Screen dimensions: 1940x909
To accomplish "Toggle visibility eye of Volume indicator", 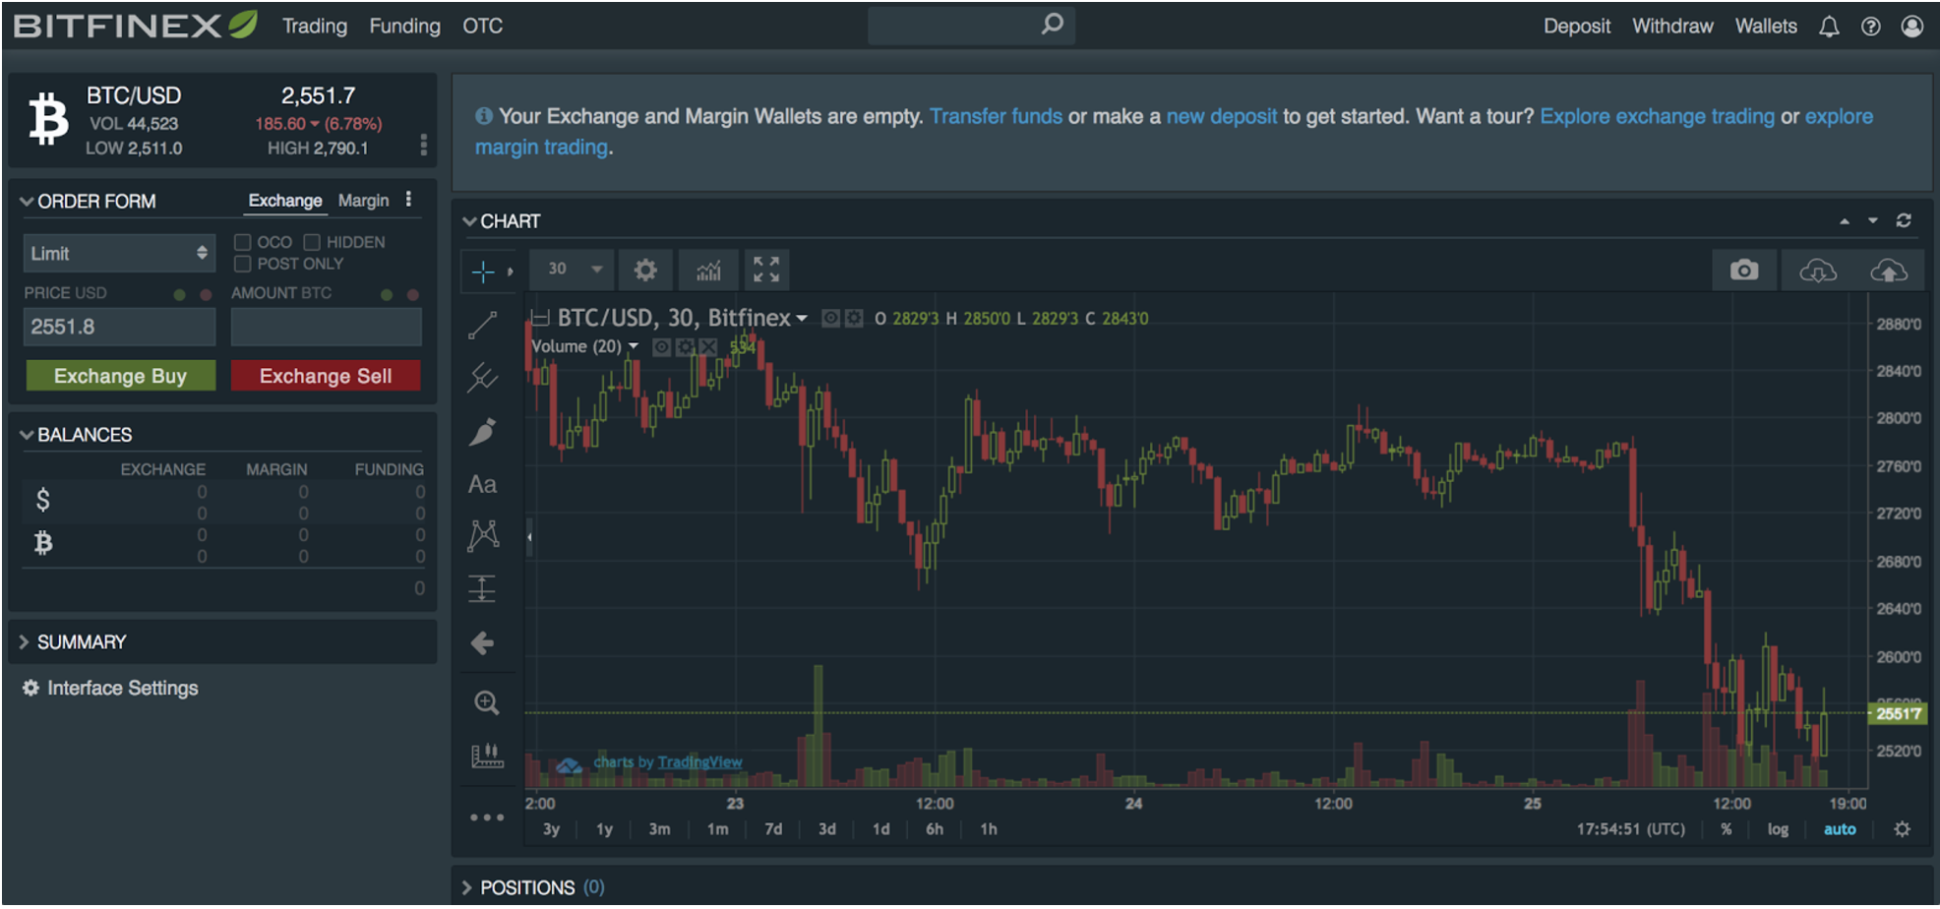I will tap(661, 346).
